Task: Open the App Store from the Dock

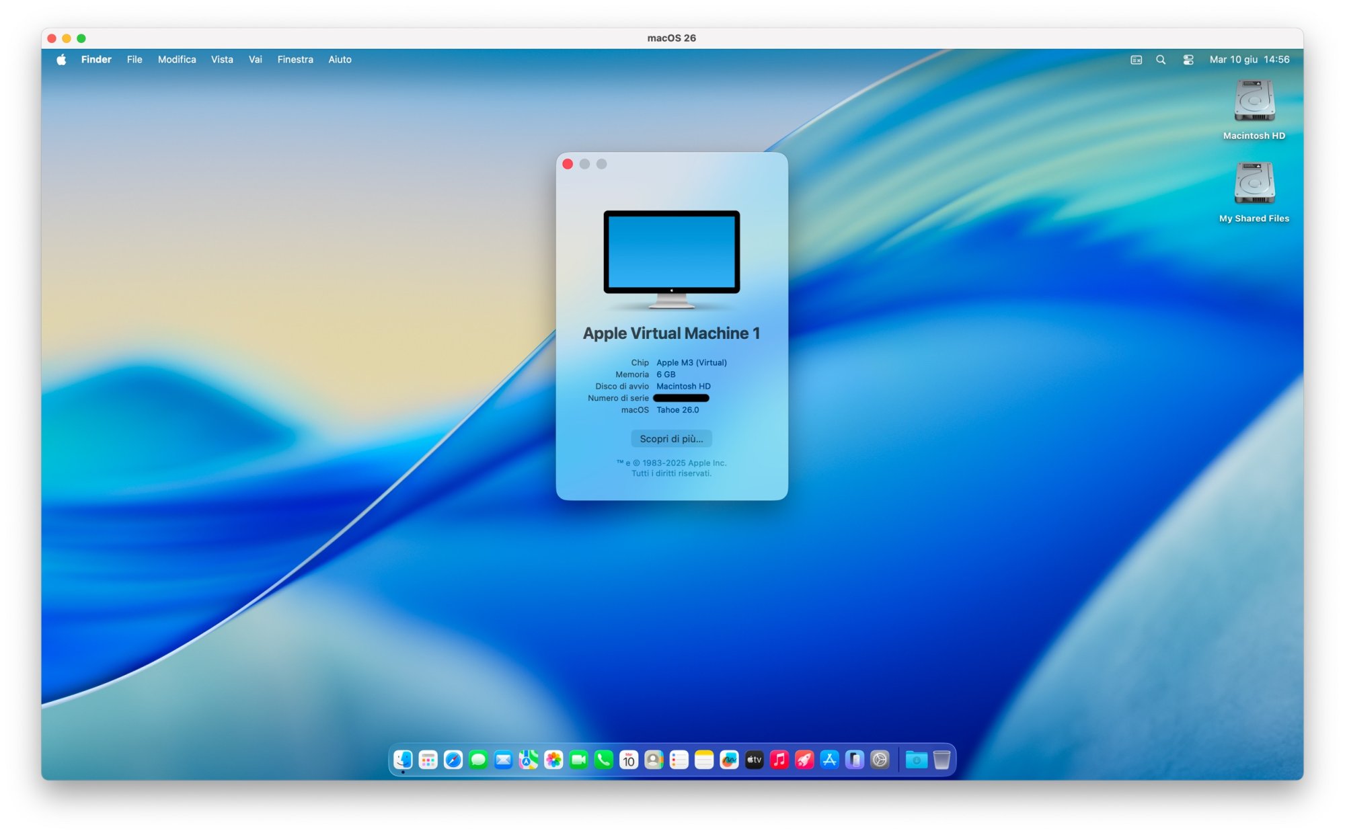Action: pos(829,759)
